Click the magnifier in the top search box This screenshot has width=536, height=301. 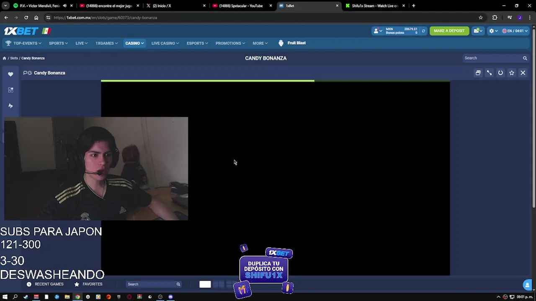click(x=525, y=58)
